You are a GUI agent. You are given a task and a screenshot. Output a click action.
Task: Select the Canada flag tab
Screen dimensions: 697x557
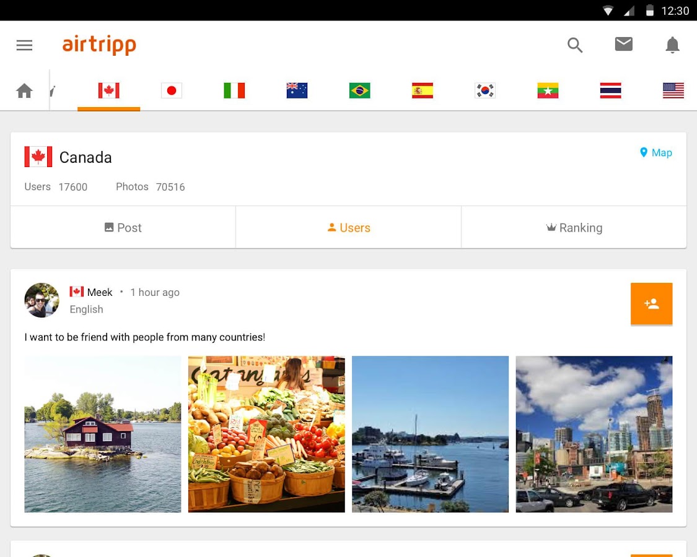click(x=109, y=90)
